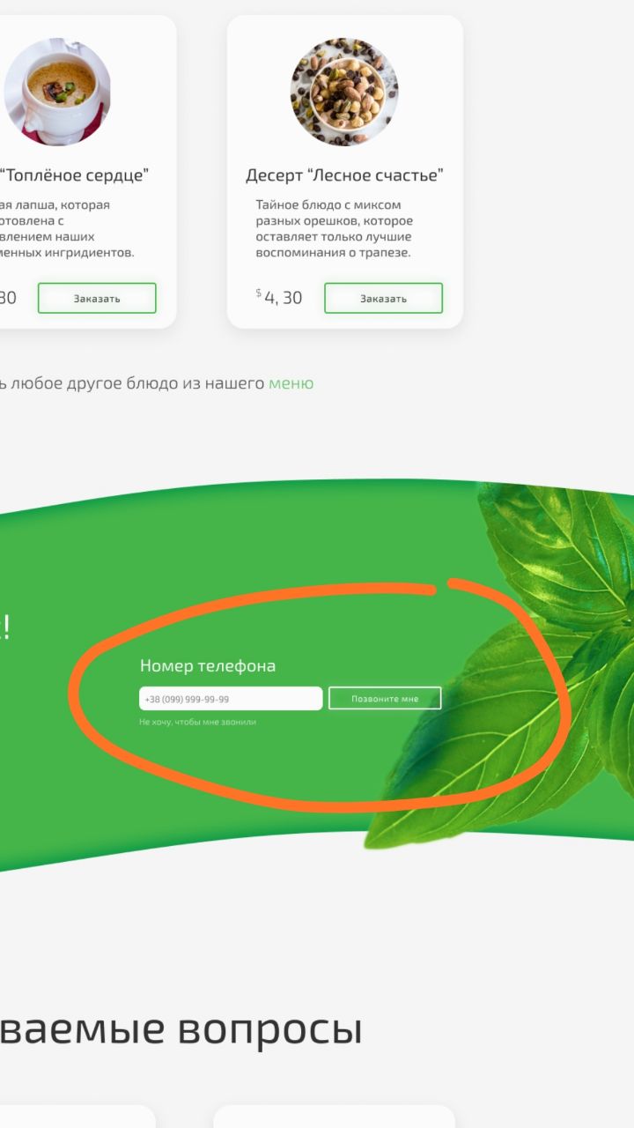Viewport: 634px width, 1128px height.
Task: Select the $4, 30 price label
Action: click(x=279, y=298)
